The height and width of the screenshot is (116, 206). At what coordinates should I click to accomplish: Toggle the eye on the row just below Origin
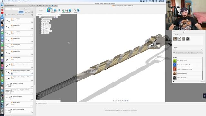(x=42, y=25)
